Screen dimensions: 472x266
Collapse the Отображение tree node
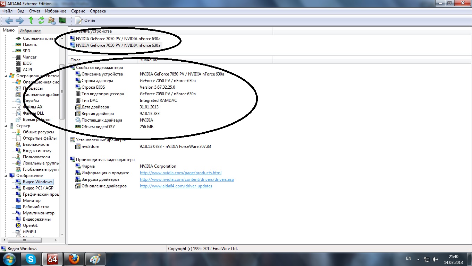(x=6, y=176)
